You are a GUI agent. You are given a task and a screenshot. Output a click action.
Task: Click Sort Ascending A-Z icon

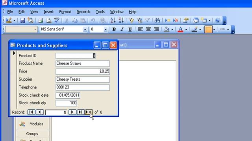click(113, 20)
